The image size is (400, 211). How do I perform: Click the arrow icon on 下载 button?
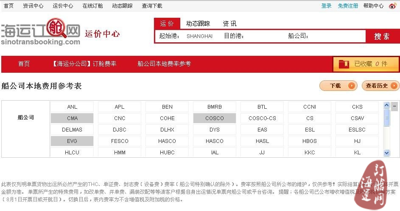(352, 86)
